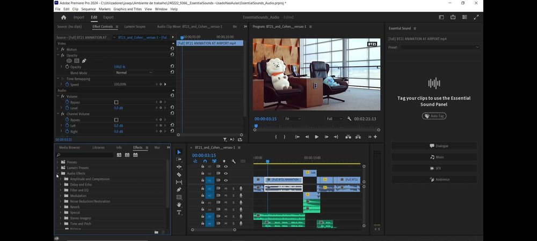Open the Sequence menu
This screenshot has width=537, height=241.
pos(88,9)
